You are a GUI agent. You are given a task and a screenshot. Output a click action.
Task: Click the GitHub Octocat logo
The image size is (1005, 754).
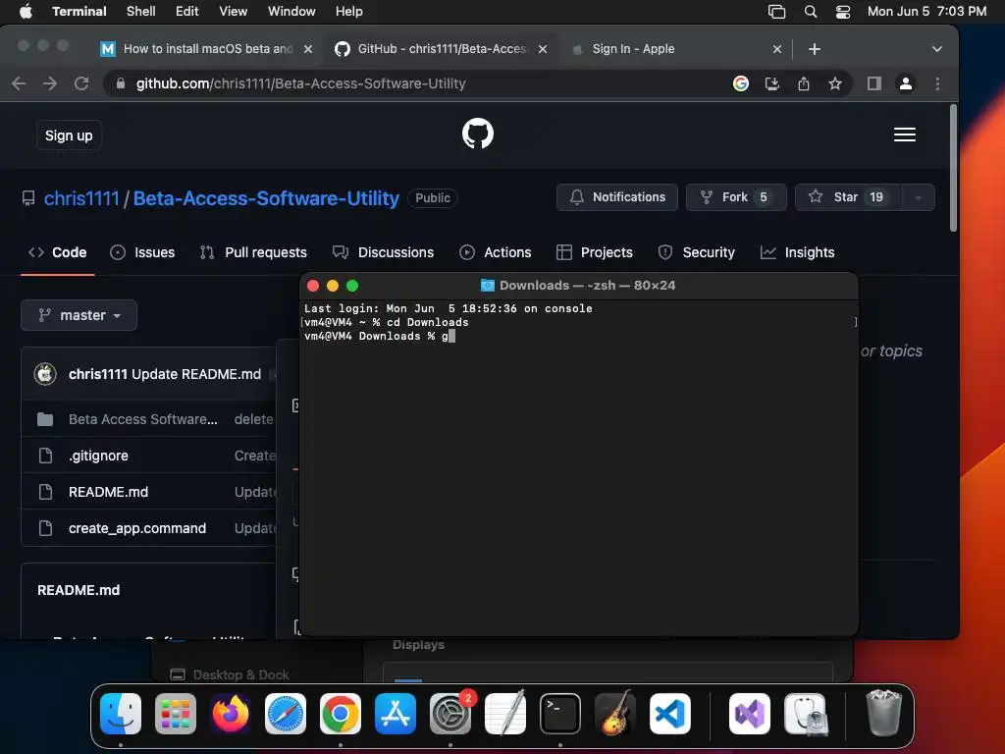(x=478, y=134)
